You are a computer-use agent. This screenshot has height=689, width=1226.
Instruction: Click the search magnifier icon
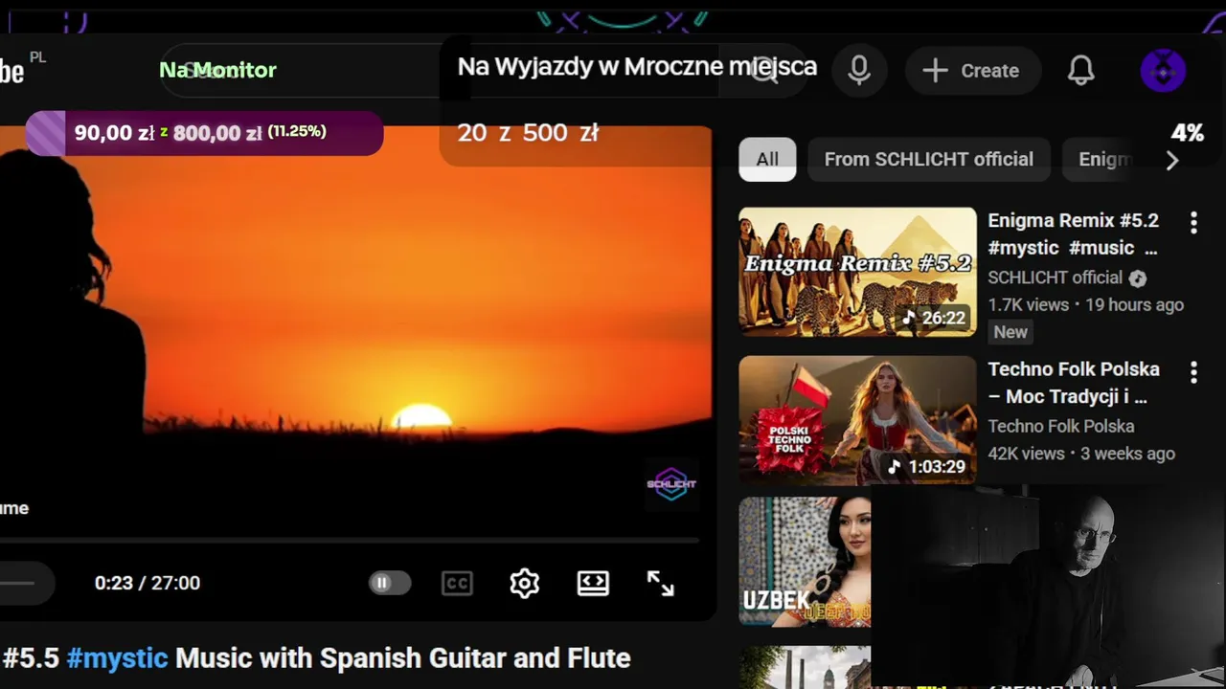pyautogui.click(x=764, y=70)
